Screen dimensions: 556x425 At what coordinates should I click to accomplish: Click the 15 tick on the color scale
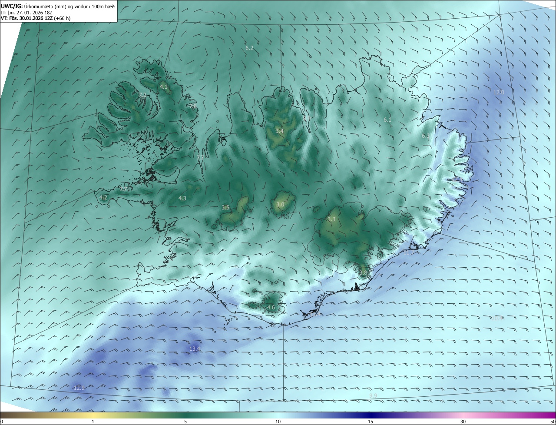(x=371, y=422)
